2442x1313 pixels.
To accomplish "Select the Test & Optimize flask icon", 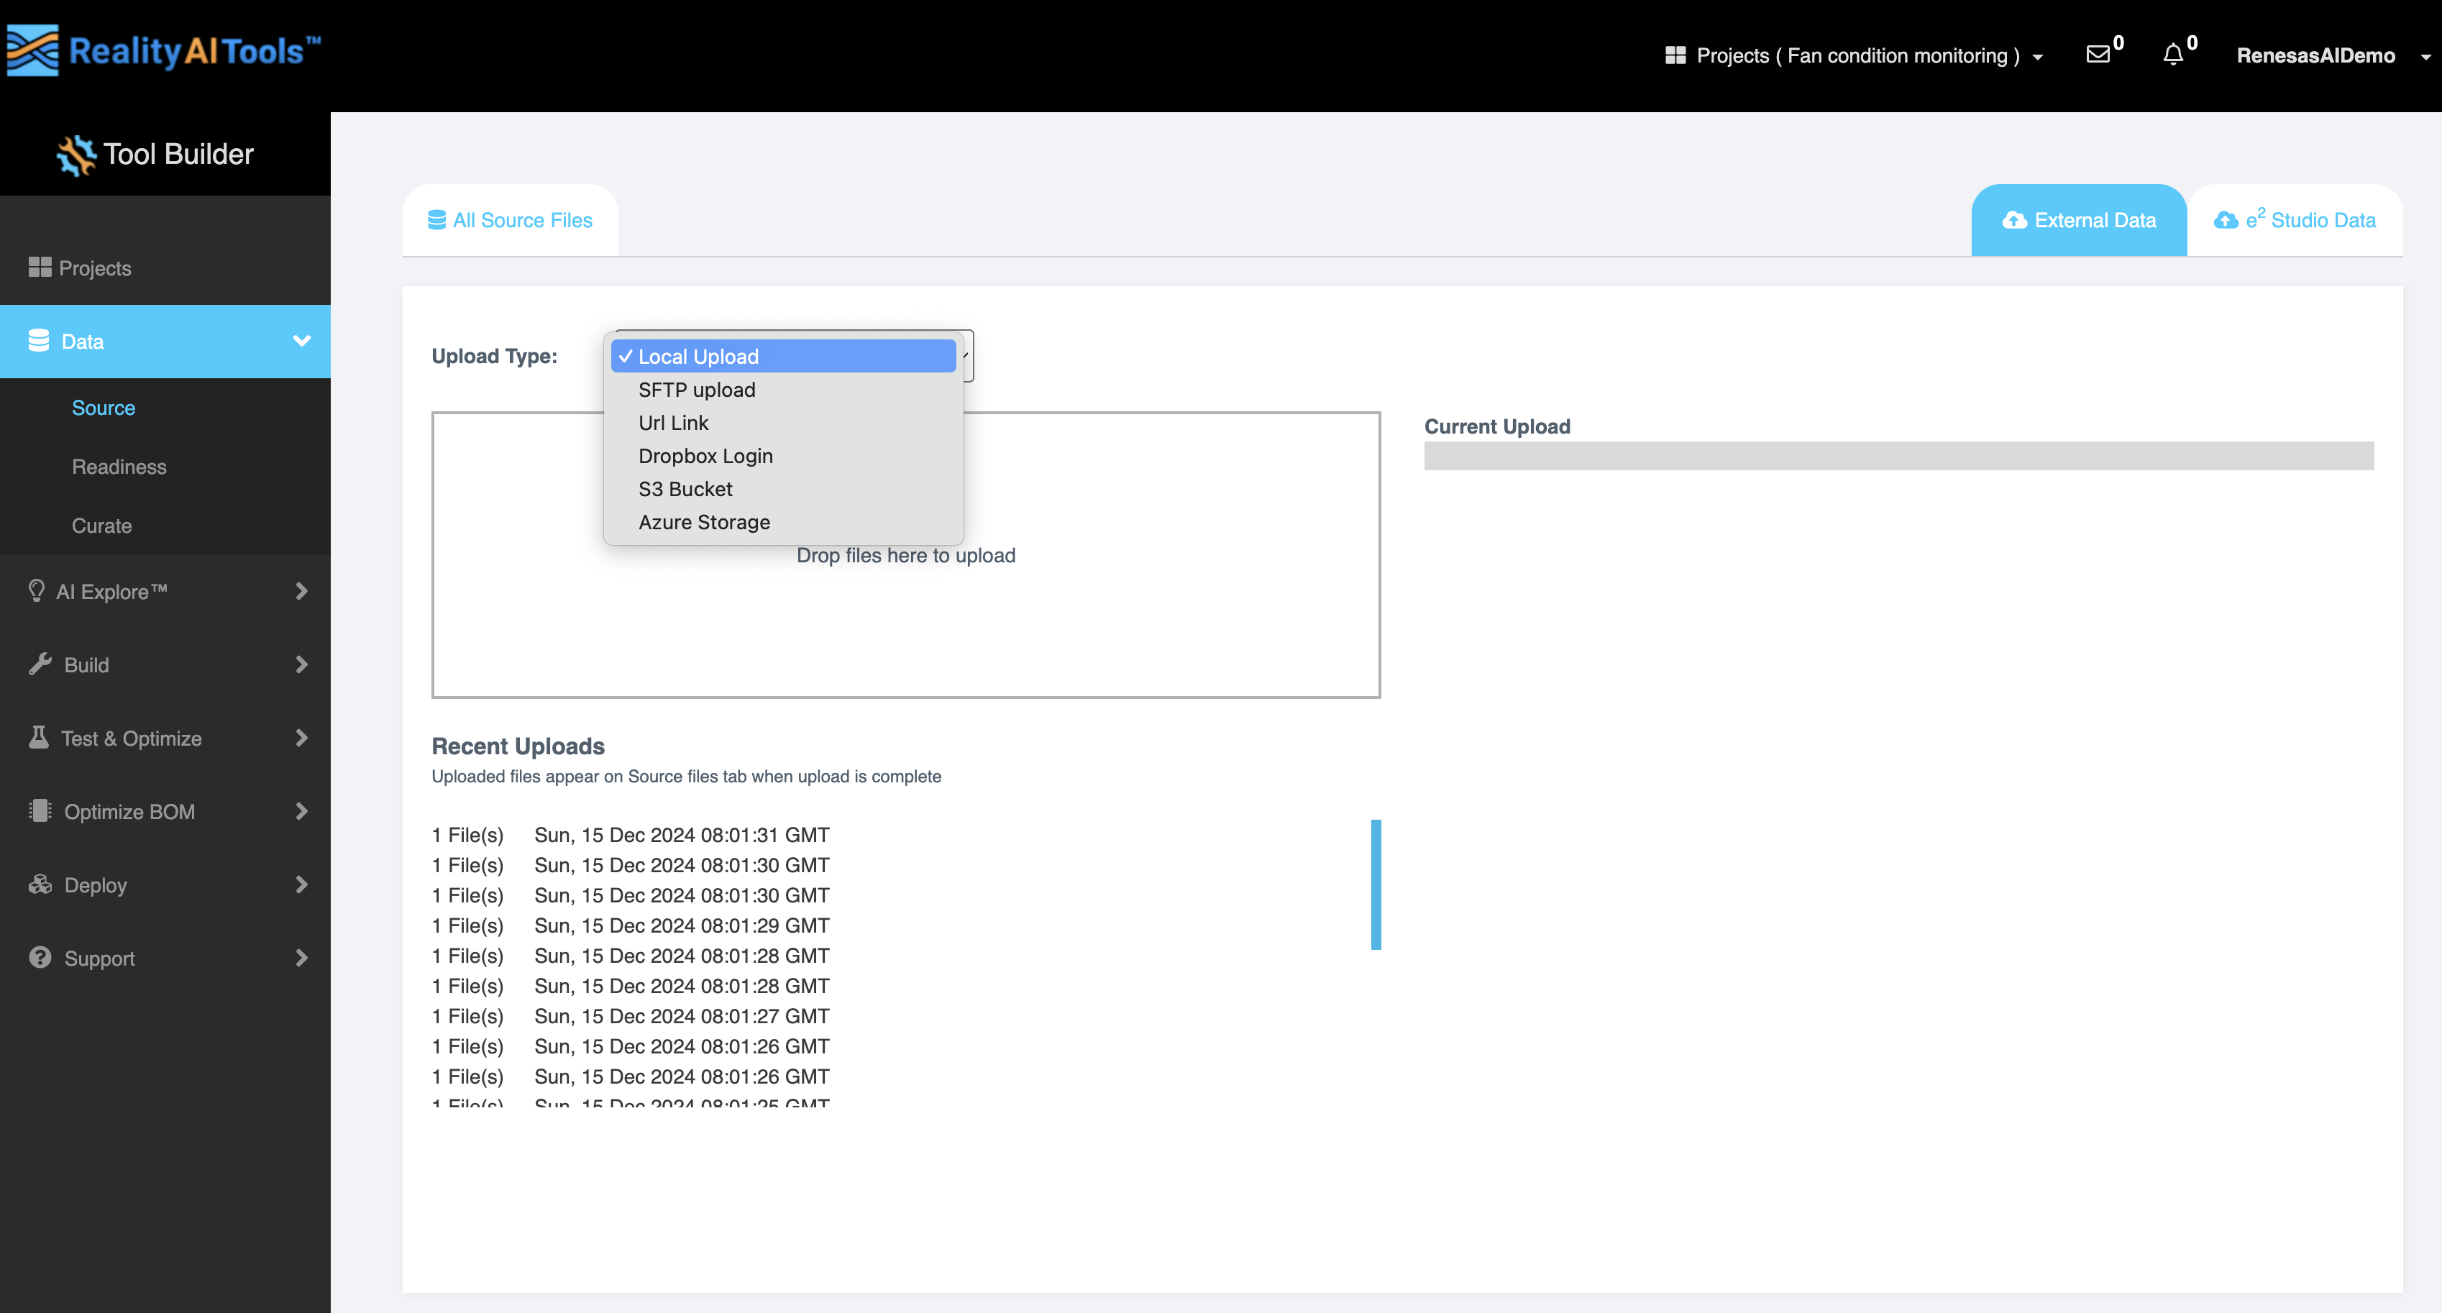I will (38, 738).
